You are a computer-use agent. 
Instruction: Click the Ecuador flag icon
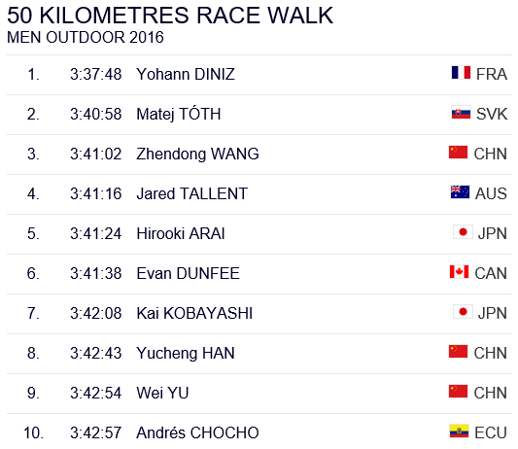pos(459,432)
